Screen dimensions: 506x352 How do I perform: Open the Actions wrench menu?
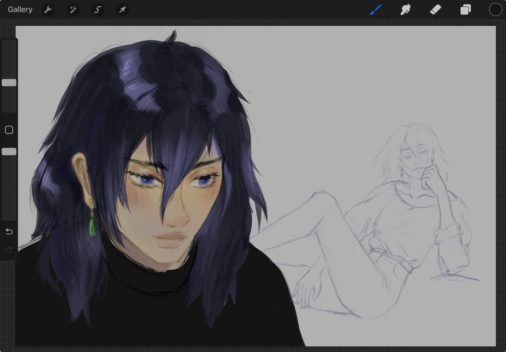48,9
